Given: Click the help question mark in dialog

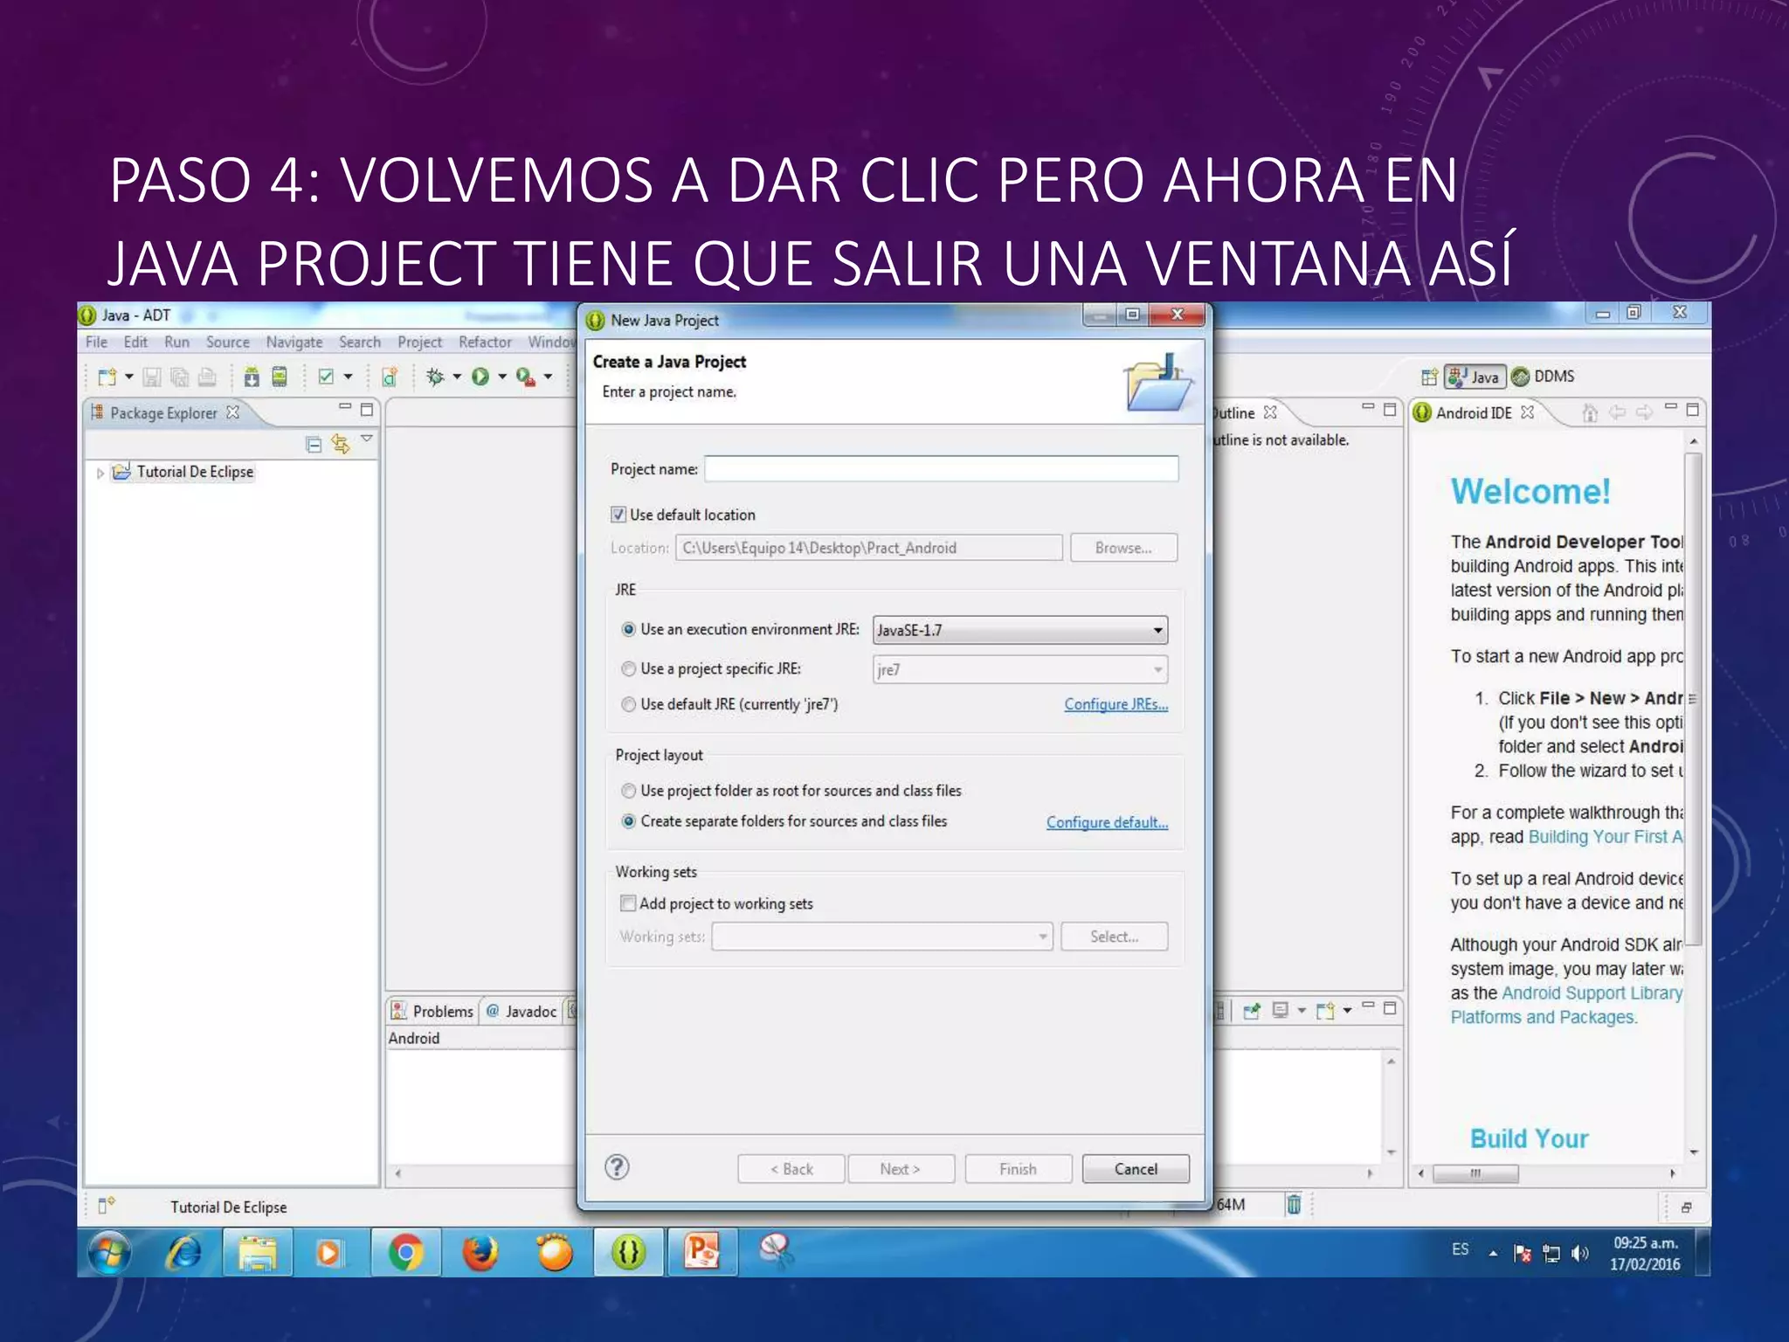Looking at the screenshot, I should coord(617,1167).
